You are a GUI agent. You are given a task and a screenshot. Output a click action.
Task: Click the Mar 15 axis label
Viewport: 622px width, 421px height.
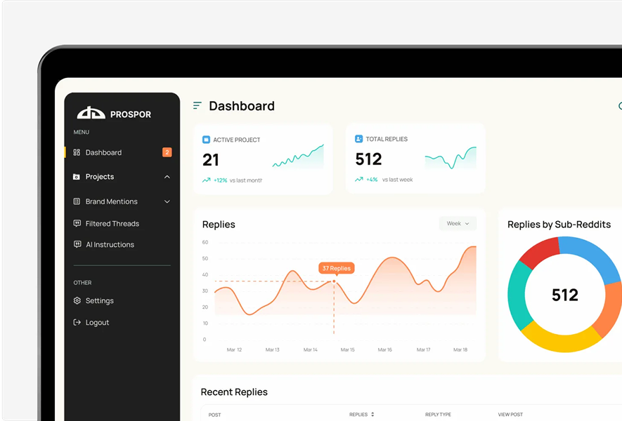347,349
